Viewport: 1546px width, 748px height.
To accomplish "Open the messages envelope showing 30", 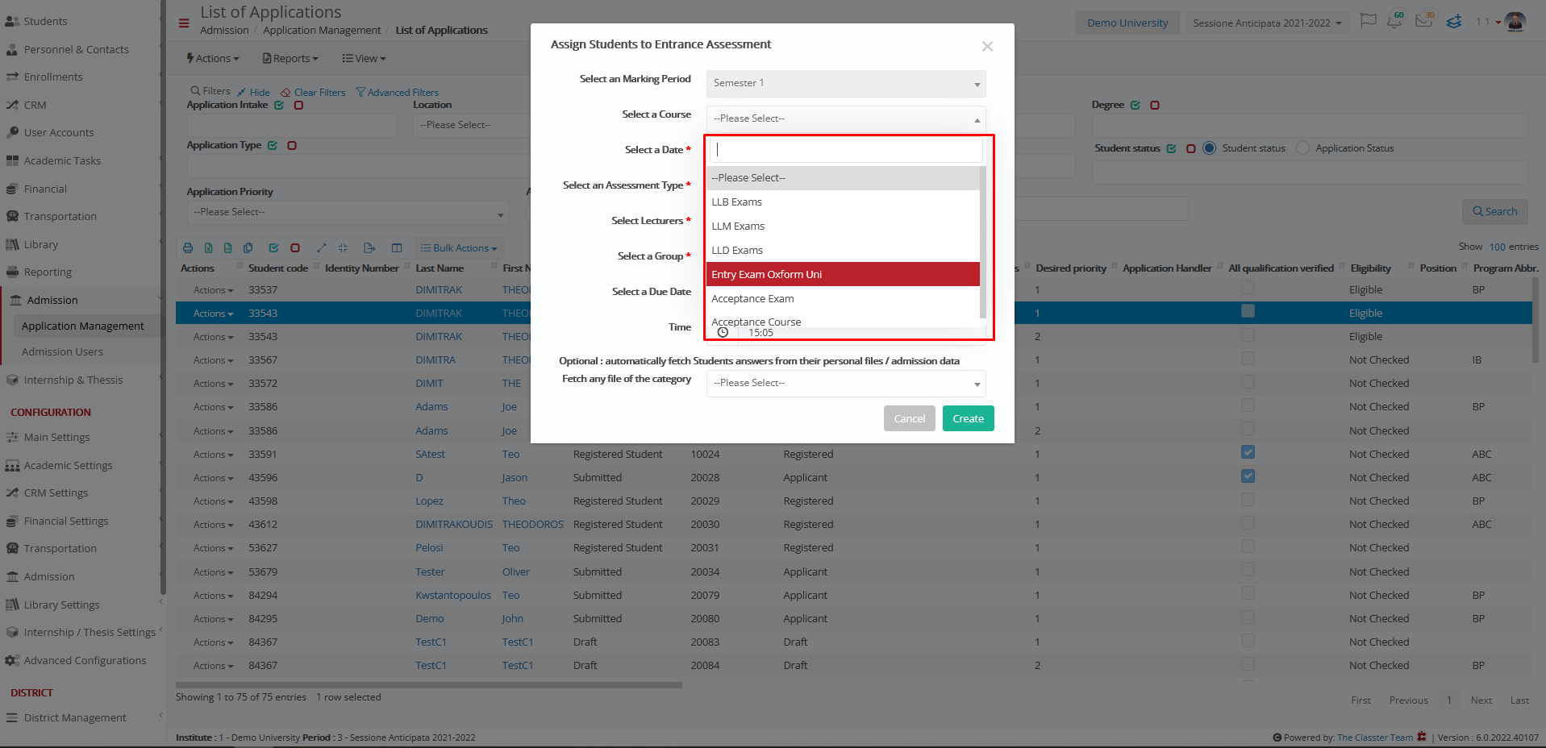I will 1424,21.
